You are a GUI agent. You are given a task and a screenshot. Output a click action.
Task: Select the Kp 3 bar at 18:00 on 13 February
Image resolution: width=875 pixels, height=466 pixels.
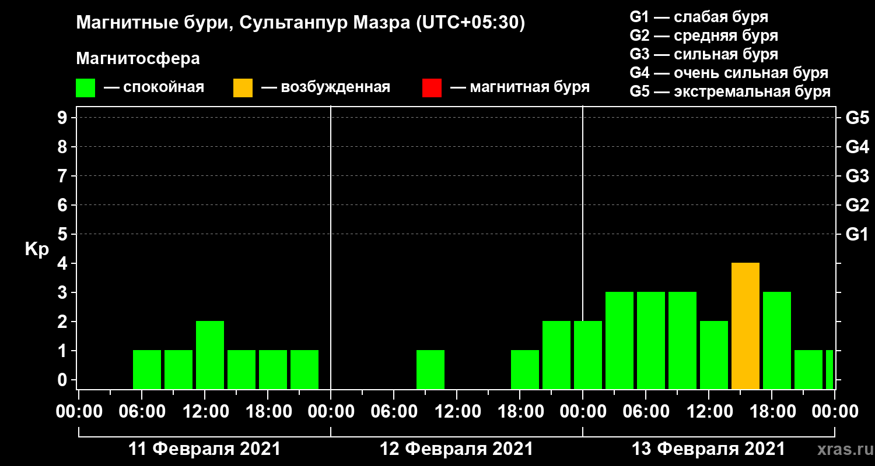pyautogui.click(x=777, y=340)
